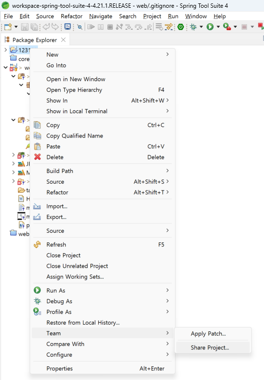Toggle Skip All Breakpoints icon
Image resolution: width=264 pixels, height=380 pixels.
coord(80,27)
